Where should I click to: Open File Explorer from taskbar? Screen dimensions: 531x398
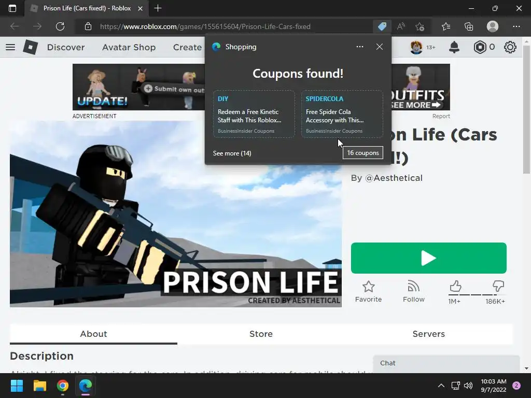coord(39,386)
